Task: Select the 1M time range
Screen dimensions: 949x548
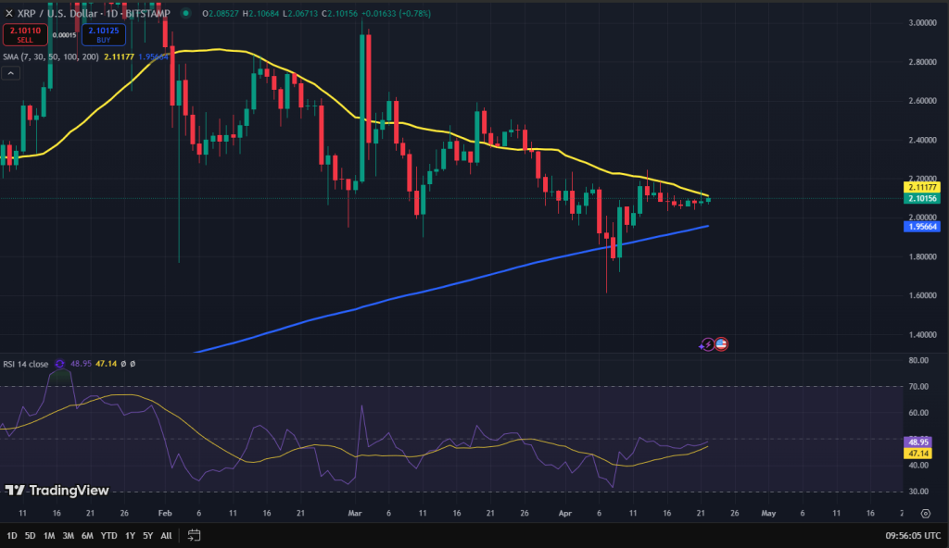Action: coord(49,535)
